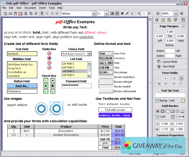Pick the yellow background color swatch
Image resolution: width=189 pixels, height=157 pixels.
click(x=183, y=101)
